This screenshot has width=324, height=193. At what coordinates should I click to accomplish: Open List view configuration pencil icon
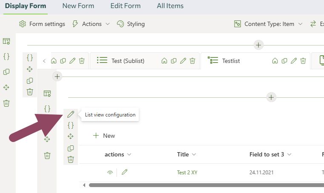pyautogui.click(x=71, y=114)
